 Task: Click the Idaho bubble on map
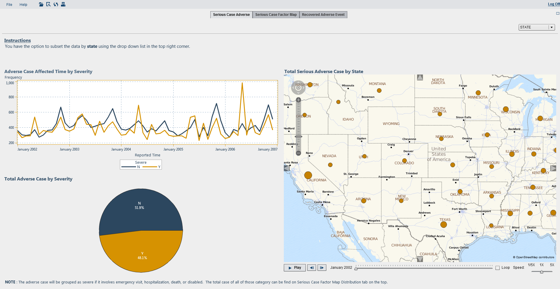[x=338, y=102]
